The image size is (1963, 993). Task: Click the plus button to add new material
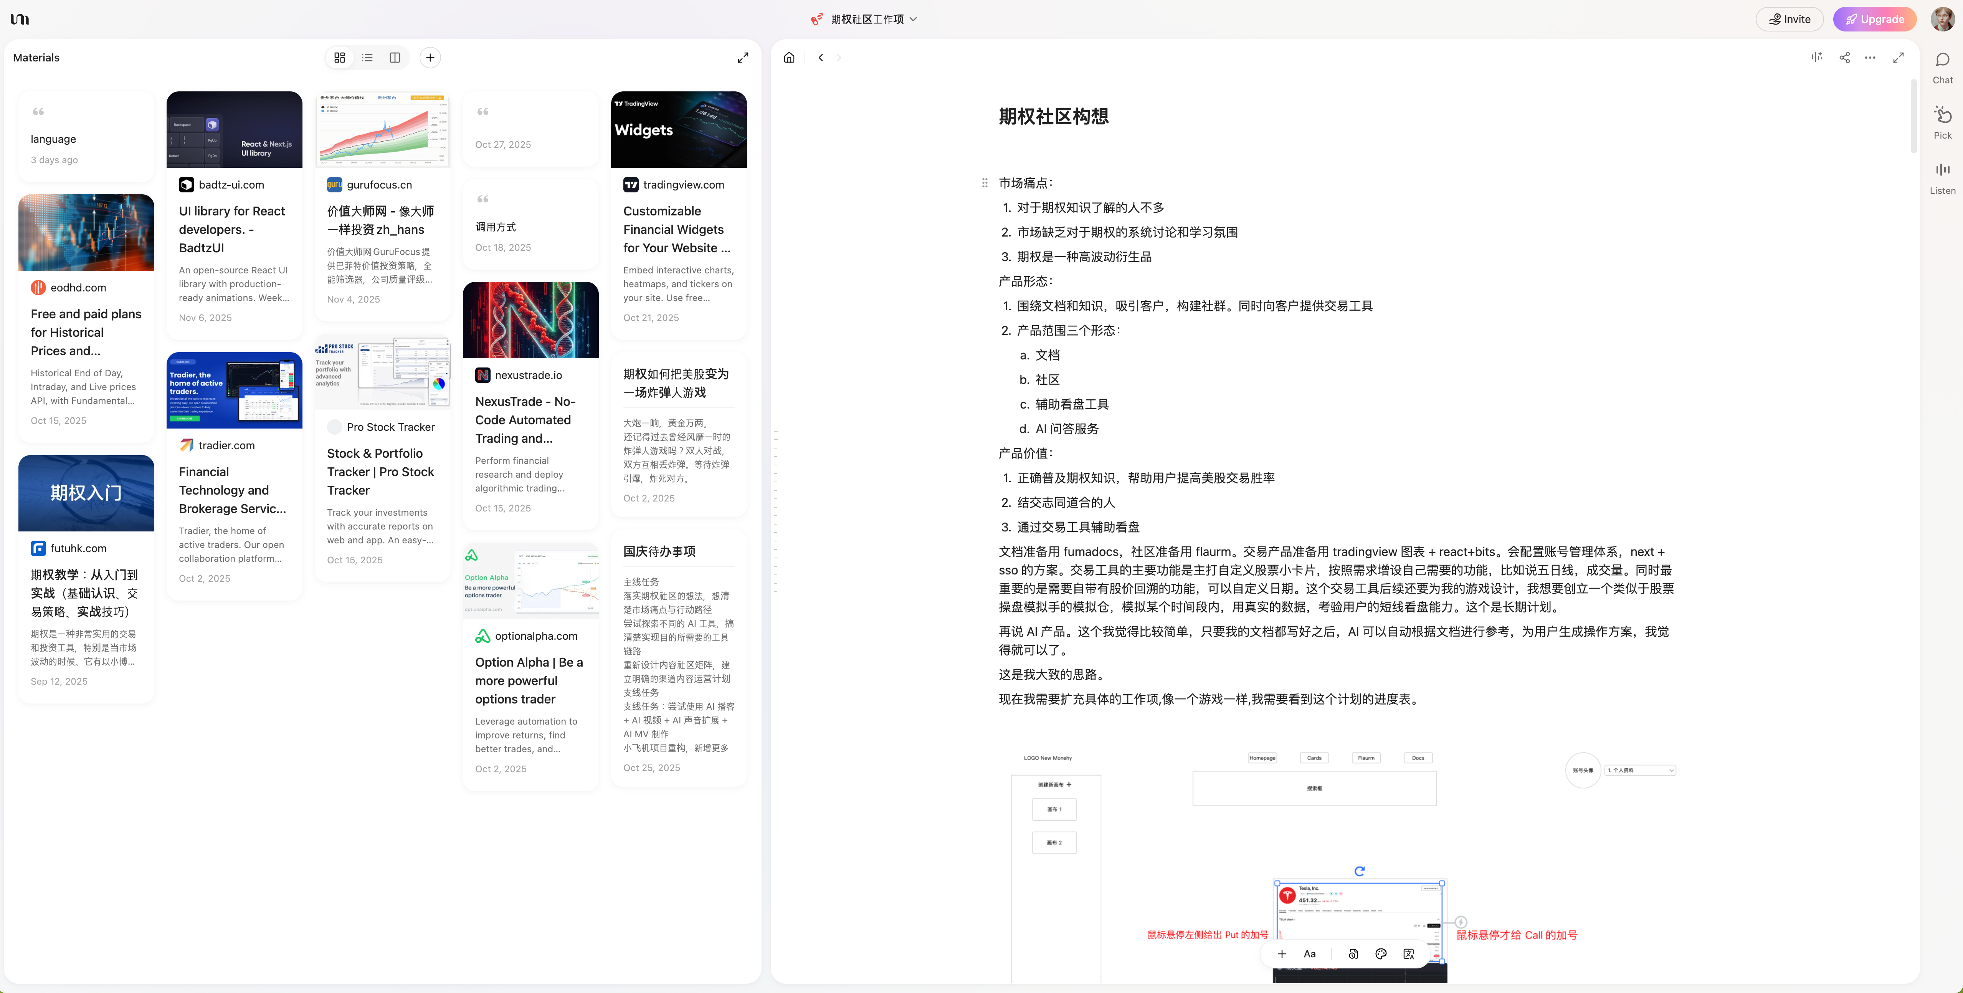[x=430, y=58]
